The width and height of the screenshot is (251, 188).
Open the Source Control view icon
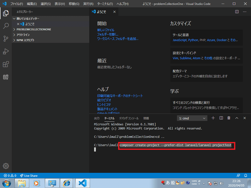(x=6, y=39)
